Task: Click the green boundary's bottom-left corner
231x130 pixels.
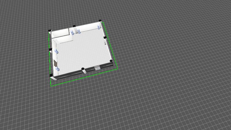Action: pyautogui.click(x=51, y=86)
